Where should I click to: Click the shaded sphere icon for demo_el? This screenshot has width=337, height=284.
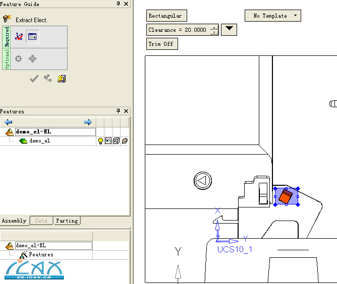124,141
